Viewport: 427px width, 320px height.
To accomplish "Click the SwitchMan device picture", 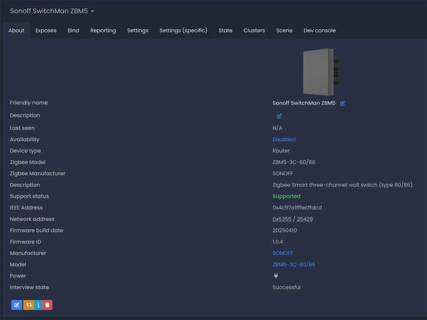I will click(x=318, y=72).
